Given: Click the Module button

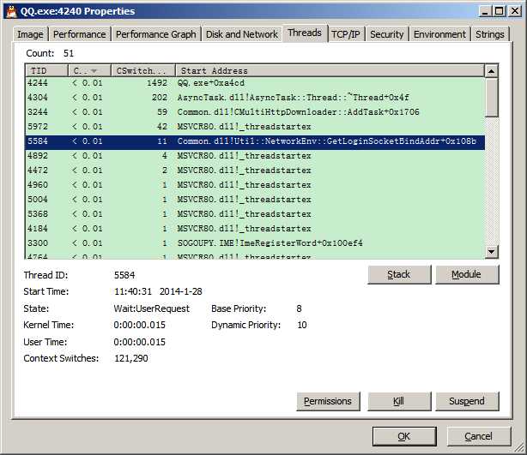Looking at the screenshot, I should pyautogui.click(x=467, y=274).
